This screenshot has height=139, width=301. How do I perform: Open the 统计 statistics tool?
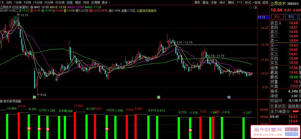pos(222,3)
